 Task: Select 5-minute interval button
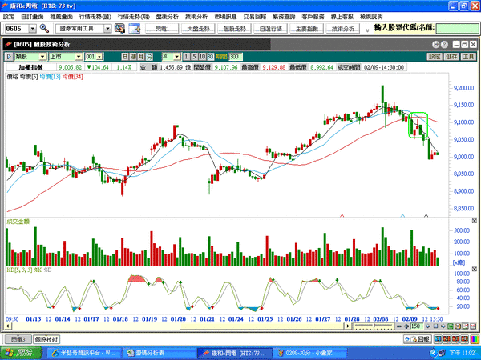[x=194, y=57]
